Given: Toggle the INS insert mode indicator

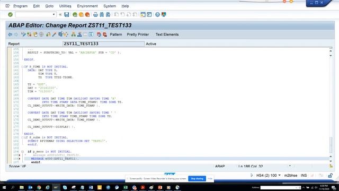Looking at the screenshot, I should pos(304,176).
